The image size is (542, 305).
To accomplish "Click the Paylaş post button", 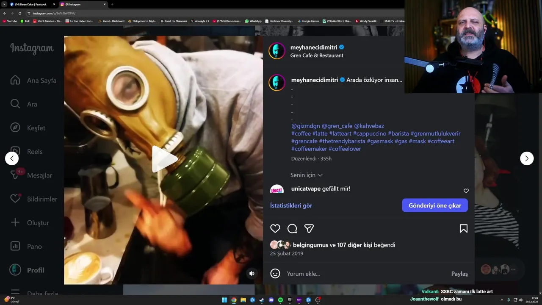I will click(x=459, y=274).
